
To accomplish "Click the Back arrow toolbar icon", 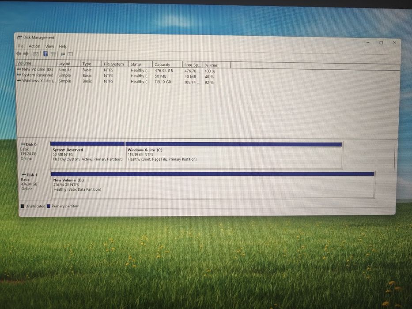I will tap(19, 53).
